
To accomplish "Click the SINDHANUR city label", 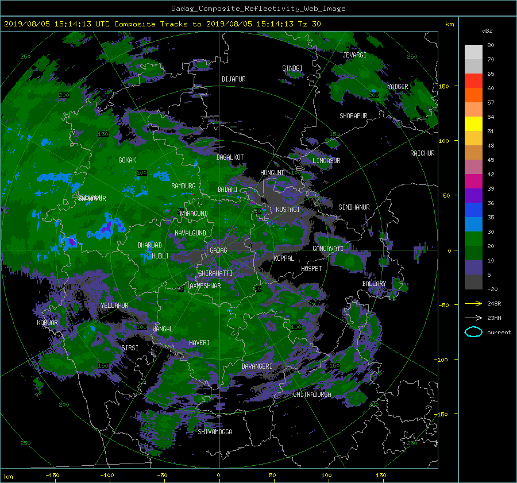I will tap(354, 207).
